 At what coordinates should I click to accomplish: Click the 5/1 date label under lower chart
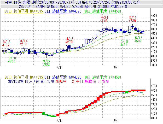tap(117, 121)
